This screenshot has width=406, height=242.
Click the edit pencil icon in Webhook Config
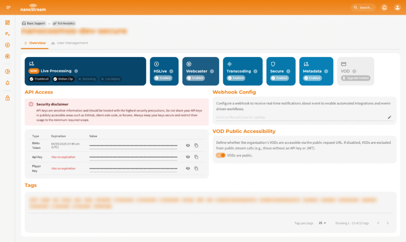pos(389,117)
